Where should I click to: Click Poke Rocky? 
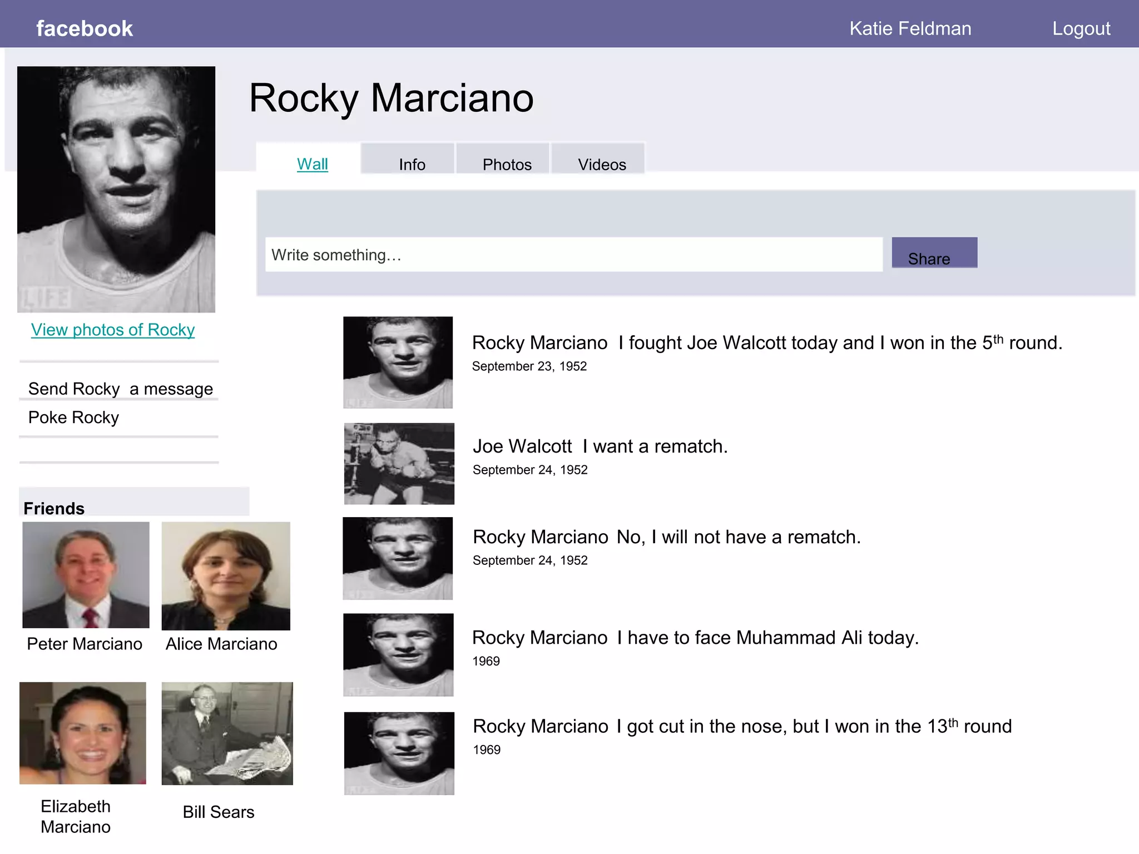pyautogui.click(x=73, y=418)
